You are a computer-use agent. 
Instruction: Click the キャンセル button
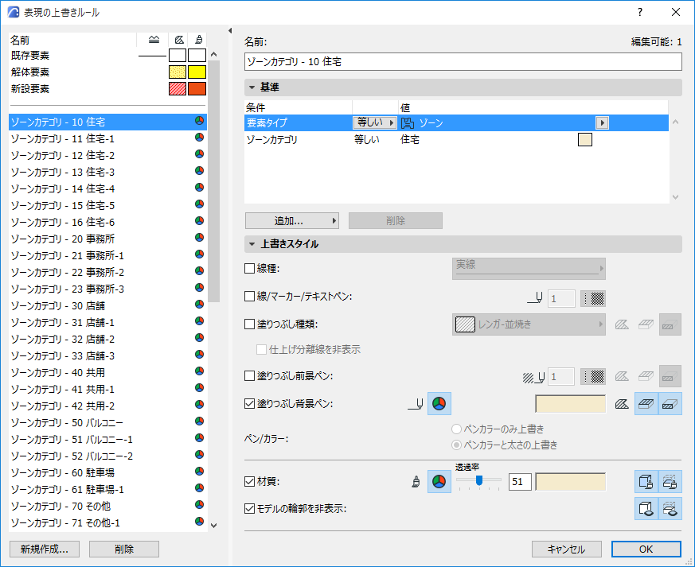567,550
